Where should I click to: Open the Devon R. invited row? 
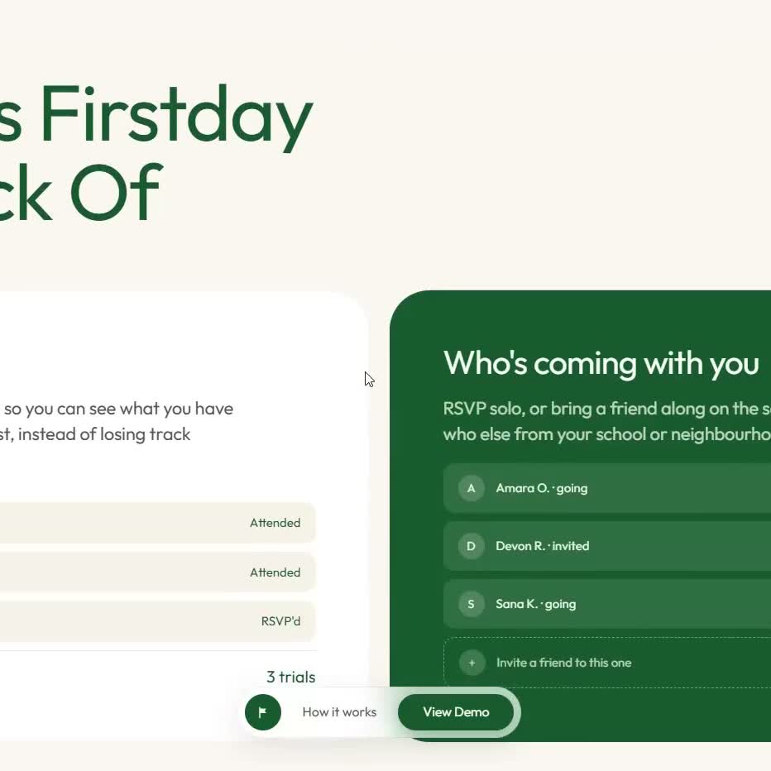point(607,546)
